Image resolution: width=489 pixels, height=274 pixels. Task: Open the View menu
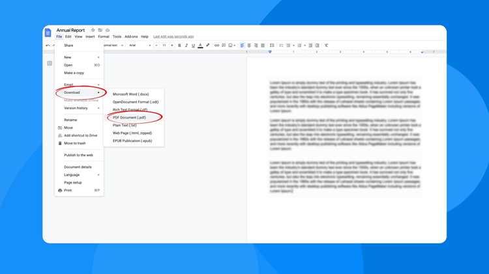[78, 36]
